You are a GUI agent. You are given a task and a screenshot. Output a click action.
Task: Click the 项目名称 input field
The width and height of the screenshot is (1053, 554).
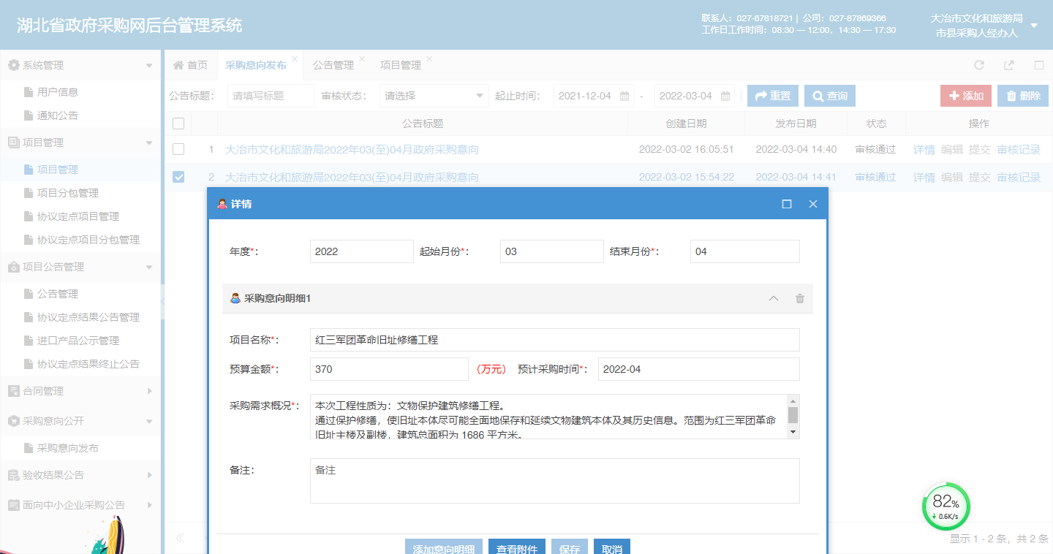555,340
